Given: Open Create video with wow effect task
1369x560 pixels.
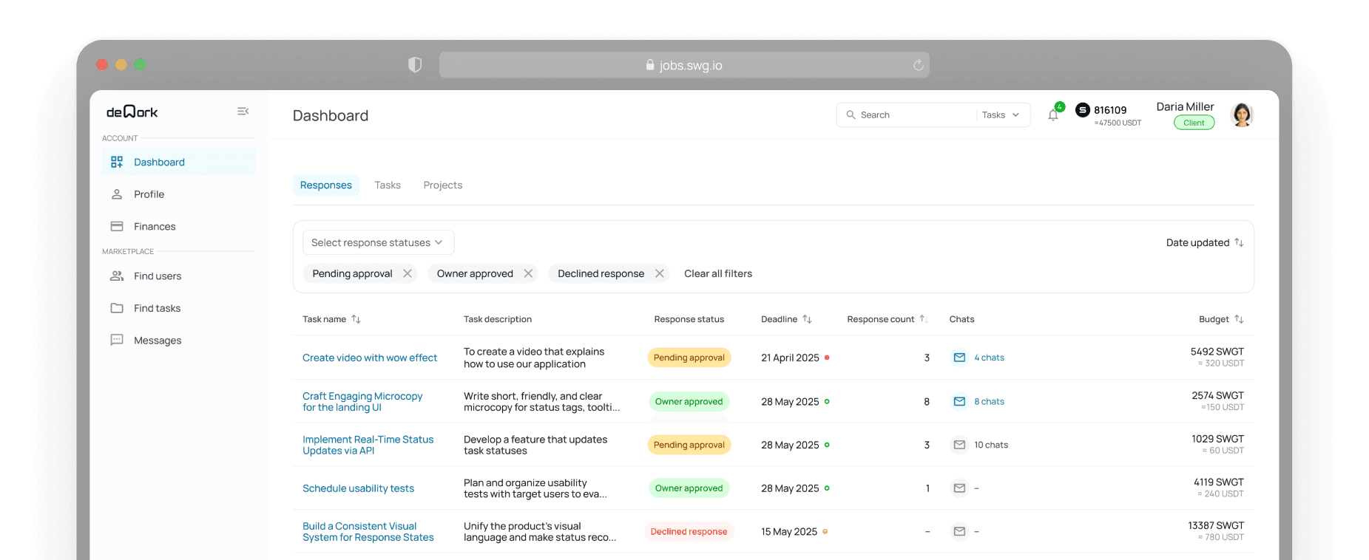Looking at the screenshot, I should coord(370,358).
